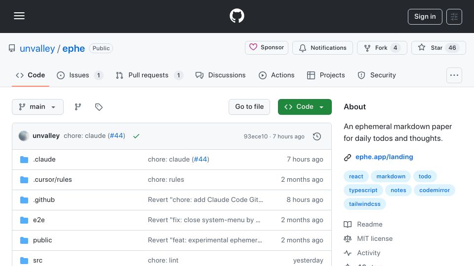
Task: Click the Sign in button
Action: click(425, 17)
